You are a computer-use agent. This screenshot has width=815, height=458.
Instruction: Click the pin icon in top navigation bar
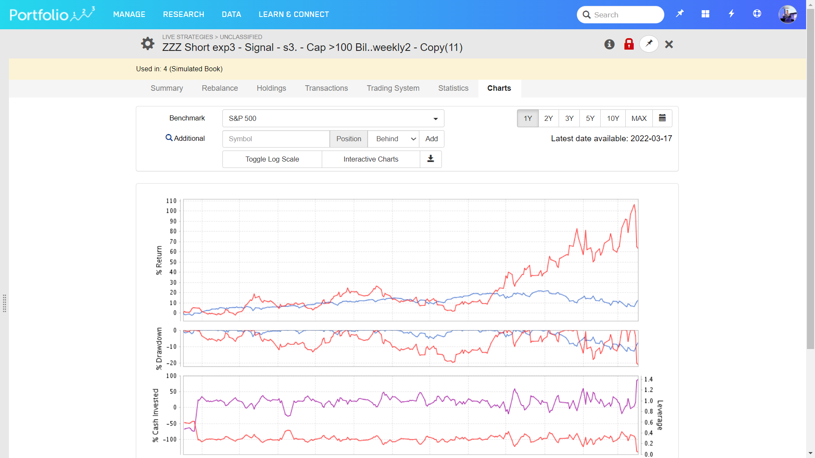tap(680, 14)
